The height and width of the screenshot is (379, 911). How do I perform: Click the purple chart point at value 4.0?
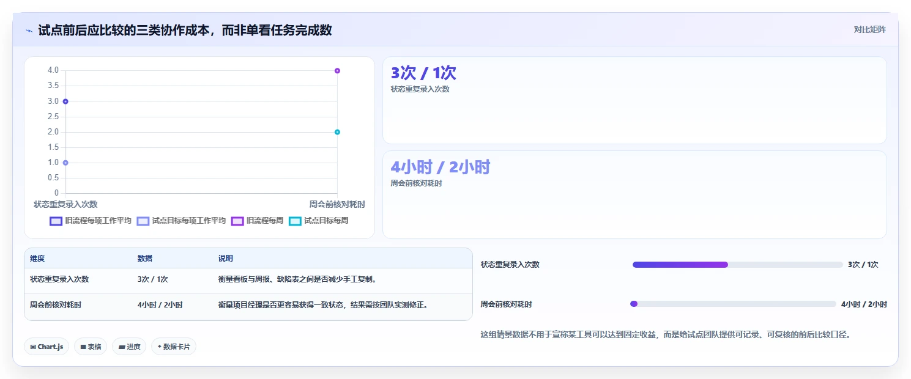click(337, 71)
